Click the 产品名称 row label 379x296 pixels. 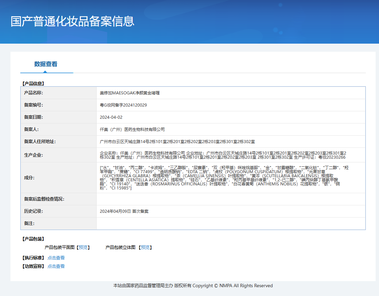click(33, 93)
